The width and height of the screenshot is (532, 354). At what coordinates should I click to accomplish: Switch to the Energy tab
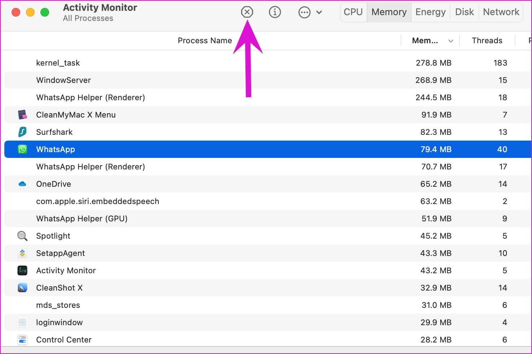pyautogui.click(x=430, y=12)
